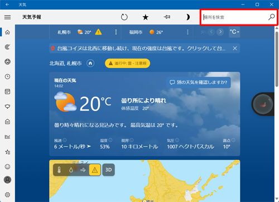The image size is (279, 202).
Task: Show previous locations with left chevron
Action: pyautogui.click(x=211, y=32)
